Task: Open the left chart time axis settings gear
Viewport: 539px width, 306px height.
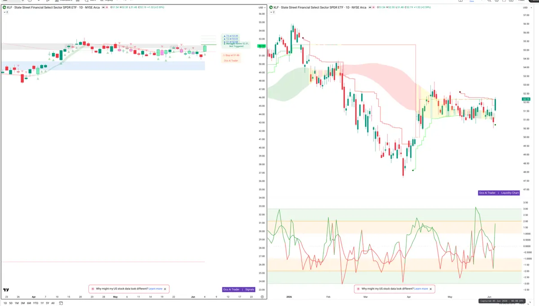Action: (x=262, y=297)
